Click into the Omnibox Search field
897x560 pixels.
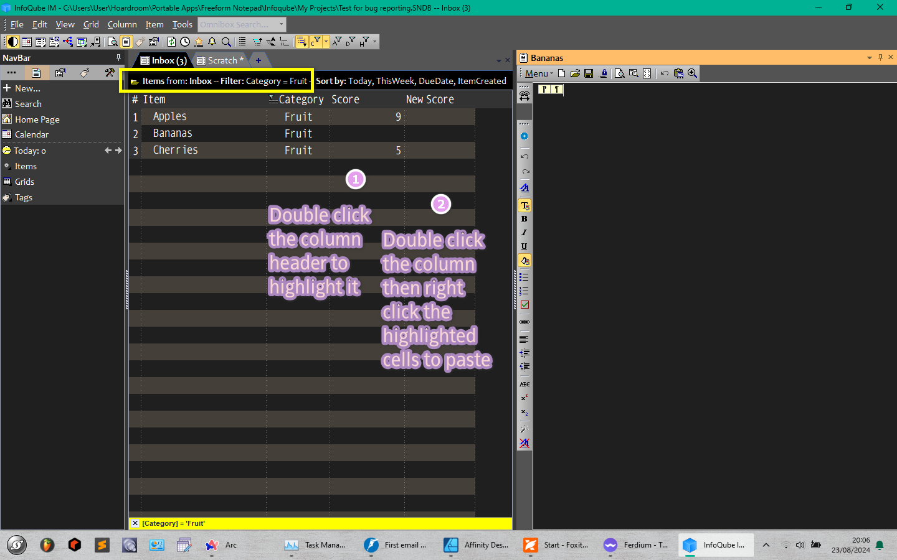pos(237,24)
